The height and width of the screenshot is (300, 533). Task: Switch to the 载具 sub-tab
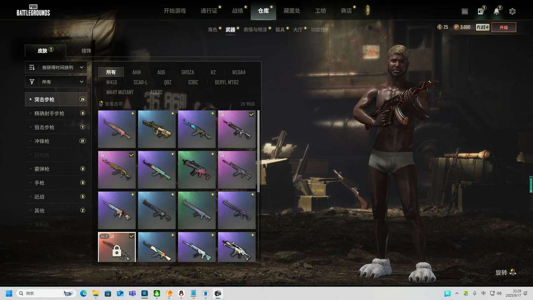click(x=280, y=30)
